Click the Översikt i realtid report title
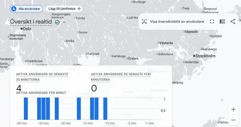 31,22
